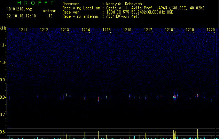Click the 1.0 frequency axis label

tap(3, 63)
